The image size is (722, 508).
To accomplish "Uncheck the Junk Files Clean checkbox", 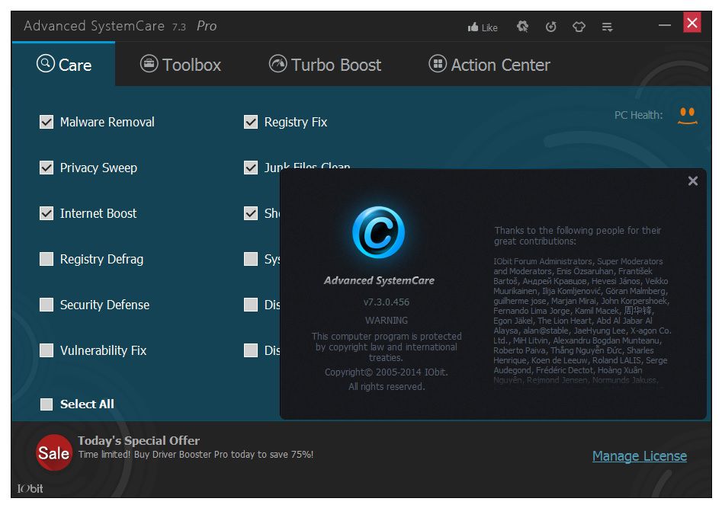I will [251, 168].
